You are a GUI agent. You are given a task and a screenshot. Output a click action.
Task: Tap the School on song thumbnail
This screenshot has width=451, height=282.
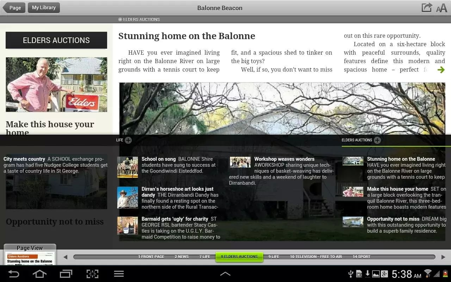tap(128, 167)
